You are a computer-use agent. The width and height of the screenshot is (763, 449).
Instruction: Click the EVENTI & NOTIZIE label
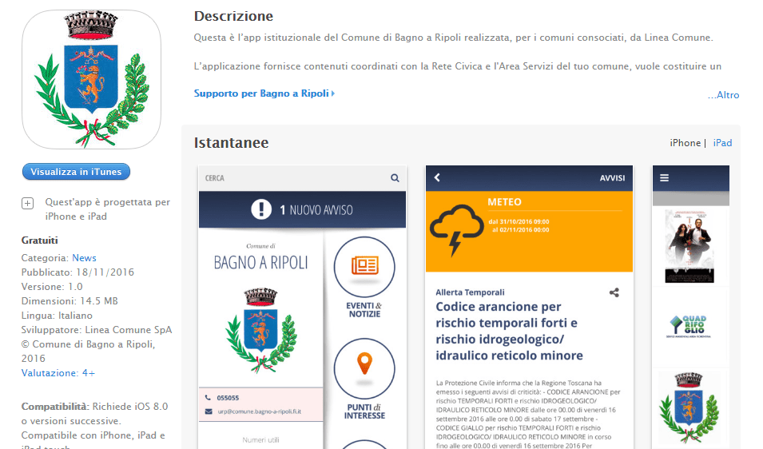[364, 310]
